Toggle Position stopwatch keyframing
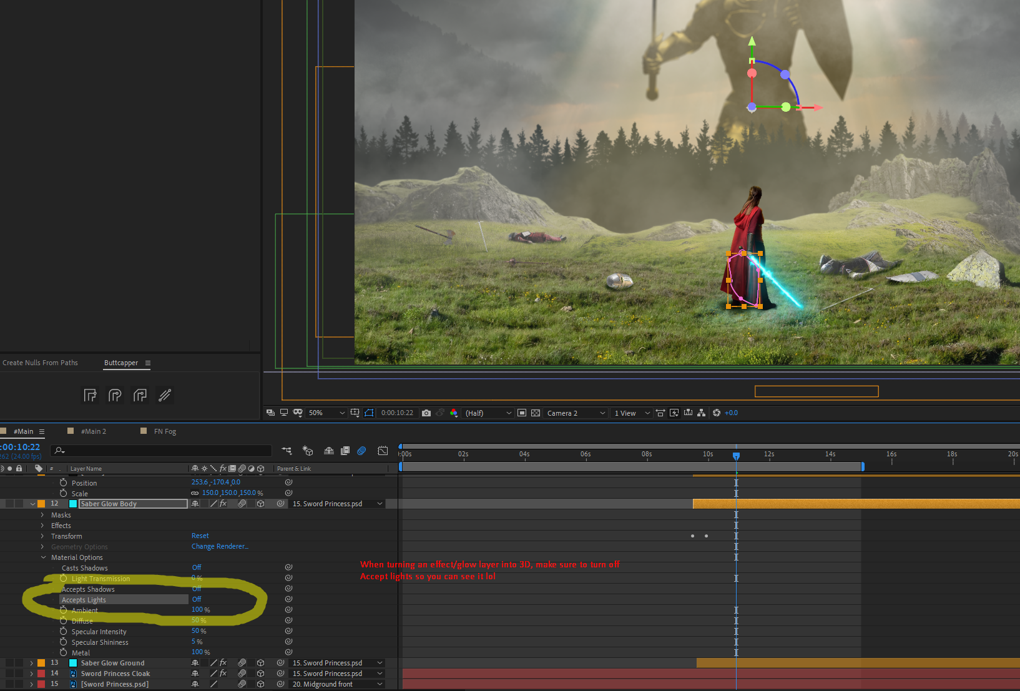 pyautogui.click(x=63, y=483)
